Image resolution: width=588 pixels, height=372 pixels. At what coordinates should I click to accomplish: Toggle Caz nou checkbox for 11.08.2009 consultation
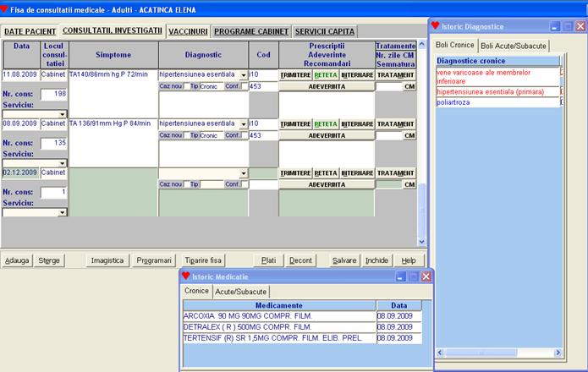click(184, 86)
